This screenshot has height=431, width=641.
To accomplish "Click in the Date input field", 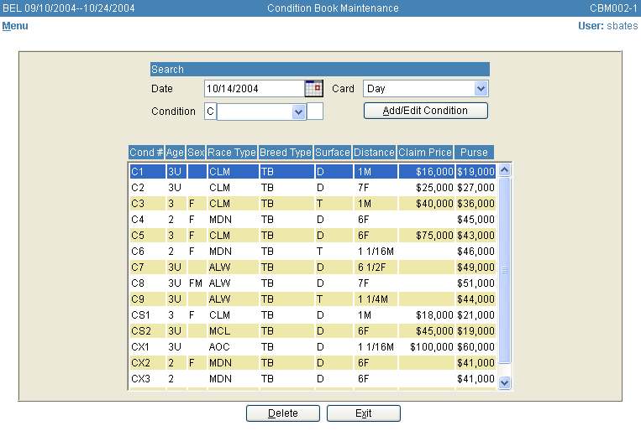I will point(253,88).
